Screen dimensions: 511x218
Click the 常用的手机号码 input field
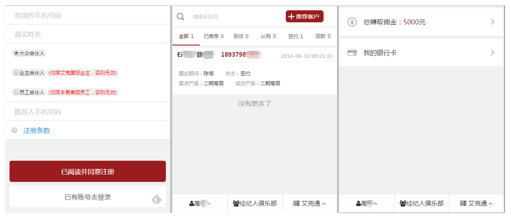[88, 16]
